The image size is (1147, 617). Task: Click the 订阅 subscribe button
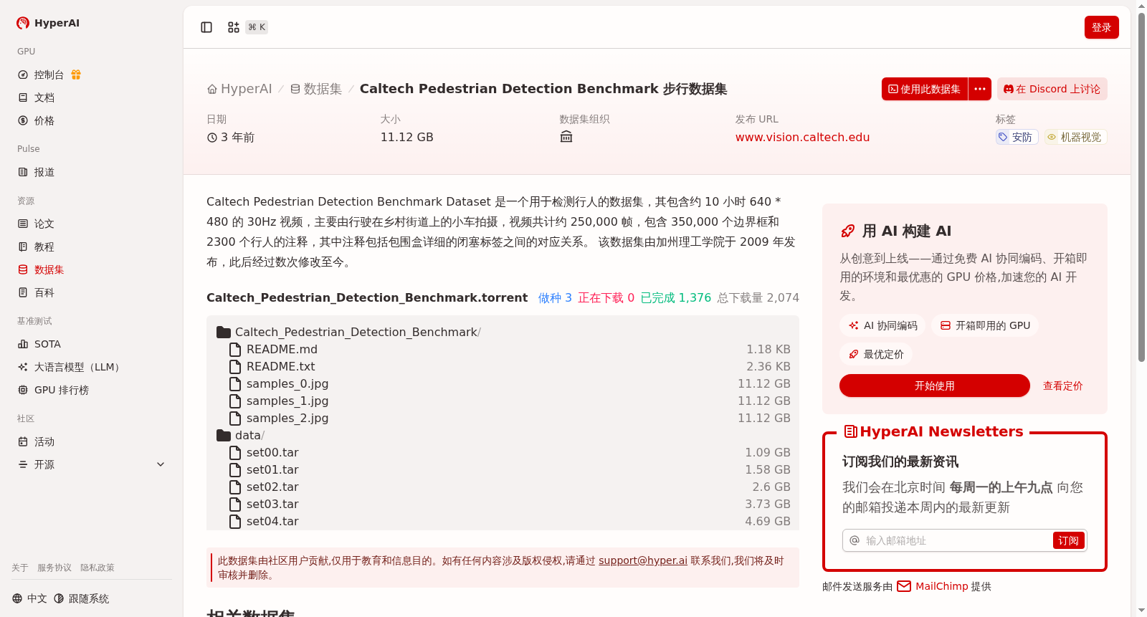1068,540
